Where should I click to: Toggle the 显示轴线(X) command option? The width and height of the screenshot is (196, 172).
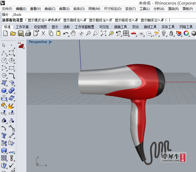pyautogui.click(x=152, y=20)
